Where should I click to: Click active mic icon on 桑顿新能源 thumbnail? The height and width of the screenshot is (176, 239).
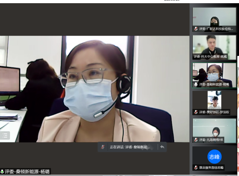[x=196, y=84]
